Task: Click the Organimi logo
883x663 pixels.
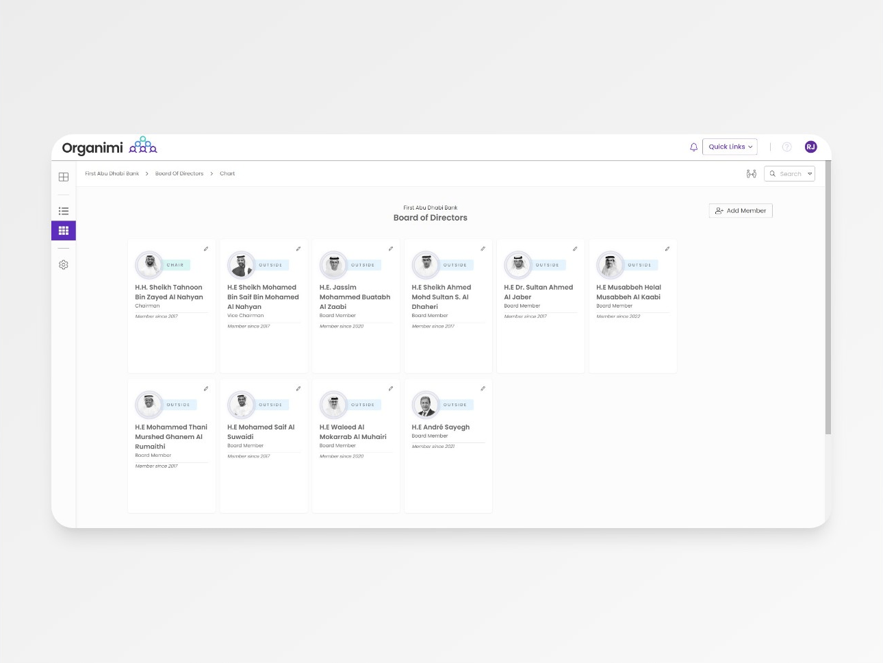Action: [110, 147]
